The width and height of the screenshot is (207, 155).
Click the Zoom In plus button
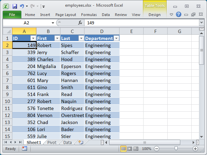pos(195,149)
